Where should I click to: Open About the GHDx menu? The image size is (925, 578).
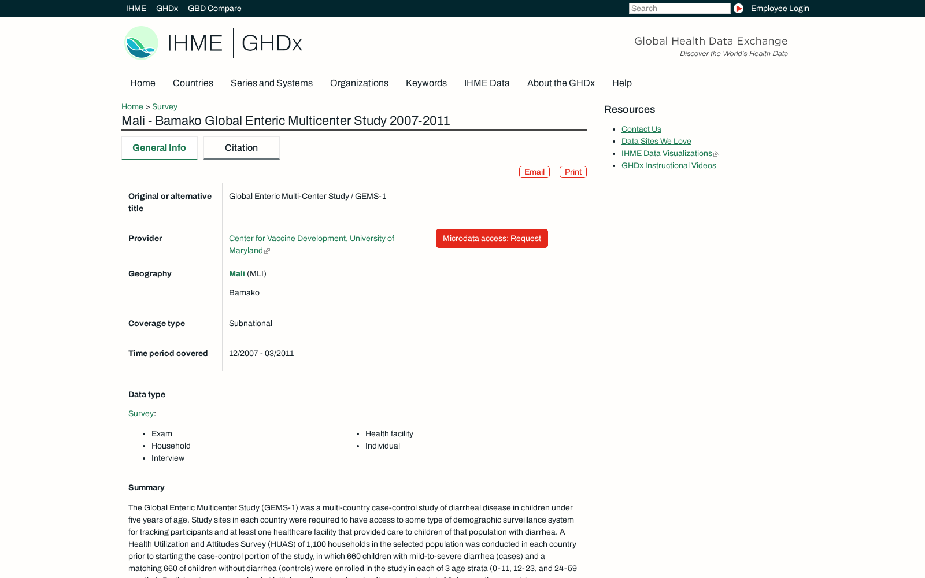[561, 83]
